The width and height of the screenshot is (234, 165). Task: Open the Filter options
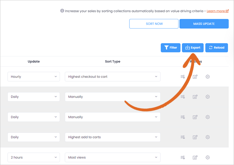171,48
